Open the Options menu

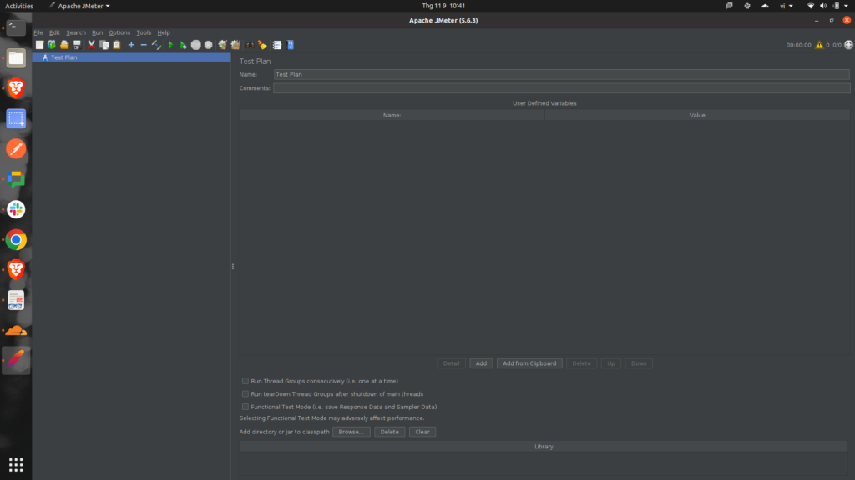[119, 32]
